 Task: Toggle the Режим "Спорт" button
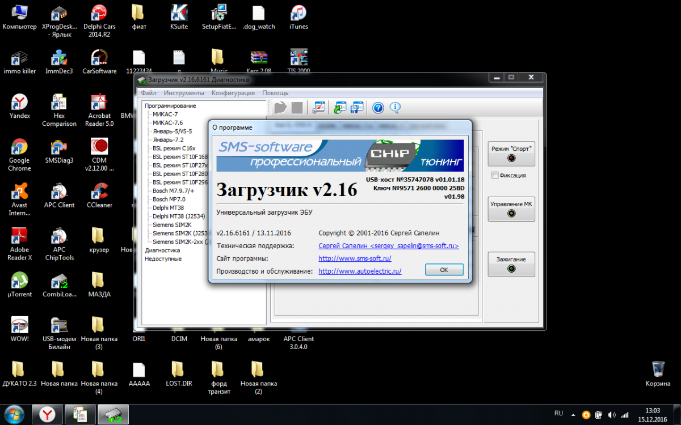[x=511, y=153]
